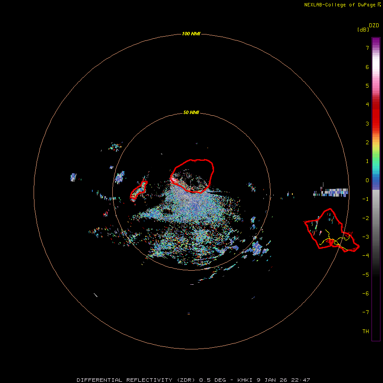
Task: Click the "9 JAN 26 22:47" timestamp
Action: tap(283, 380)
